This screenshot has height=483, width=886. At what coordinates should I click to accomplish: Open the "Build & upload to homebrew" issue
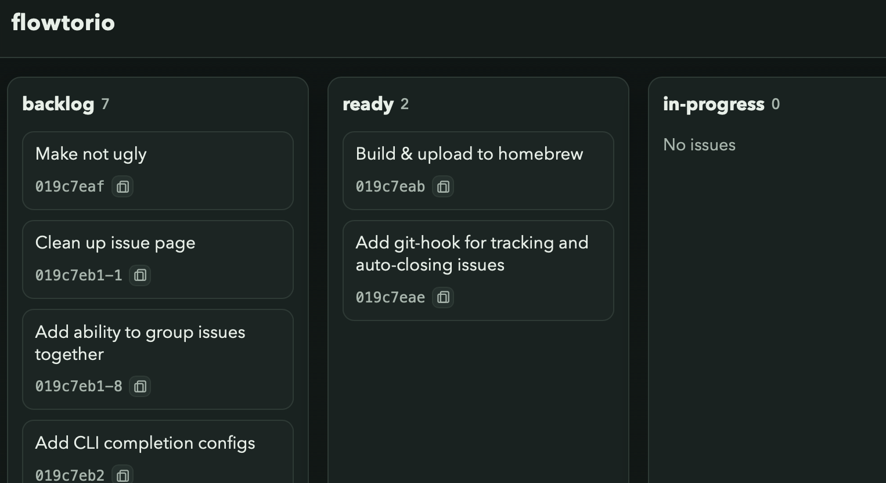tap(469, 154)
